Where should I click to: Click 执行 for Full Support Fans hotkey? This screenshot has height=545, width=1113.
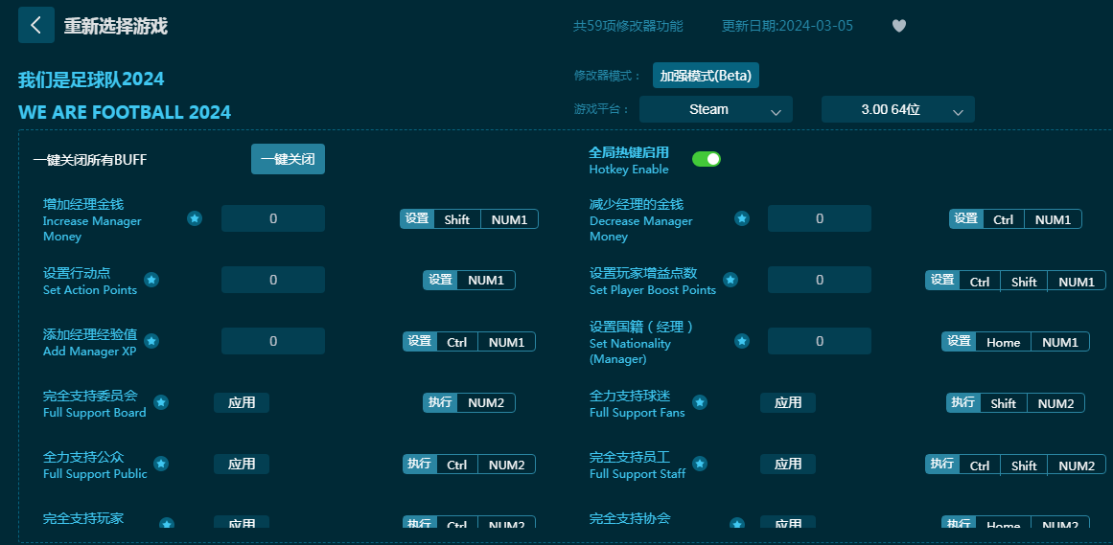click(x=962, y=402)
